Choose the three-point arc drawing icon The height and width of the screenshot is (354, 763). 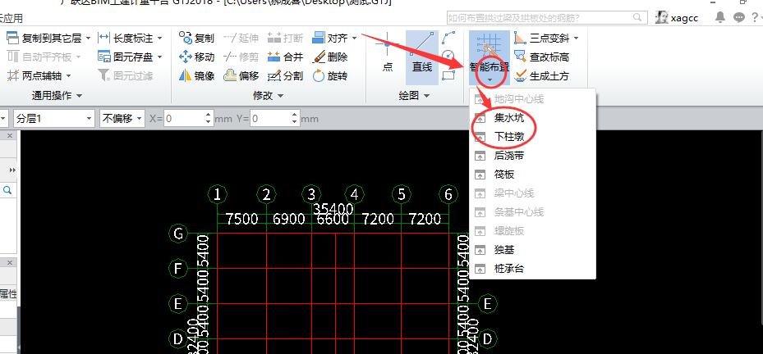click(x=448, y=38)
